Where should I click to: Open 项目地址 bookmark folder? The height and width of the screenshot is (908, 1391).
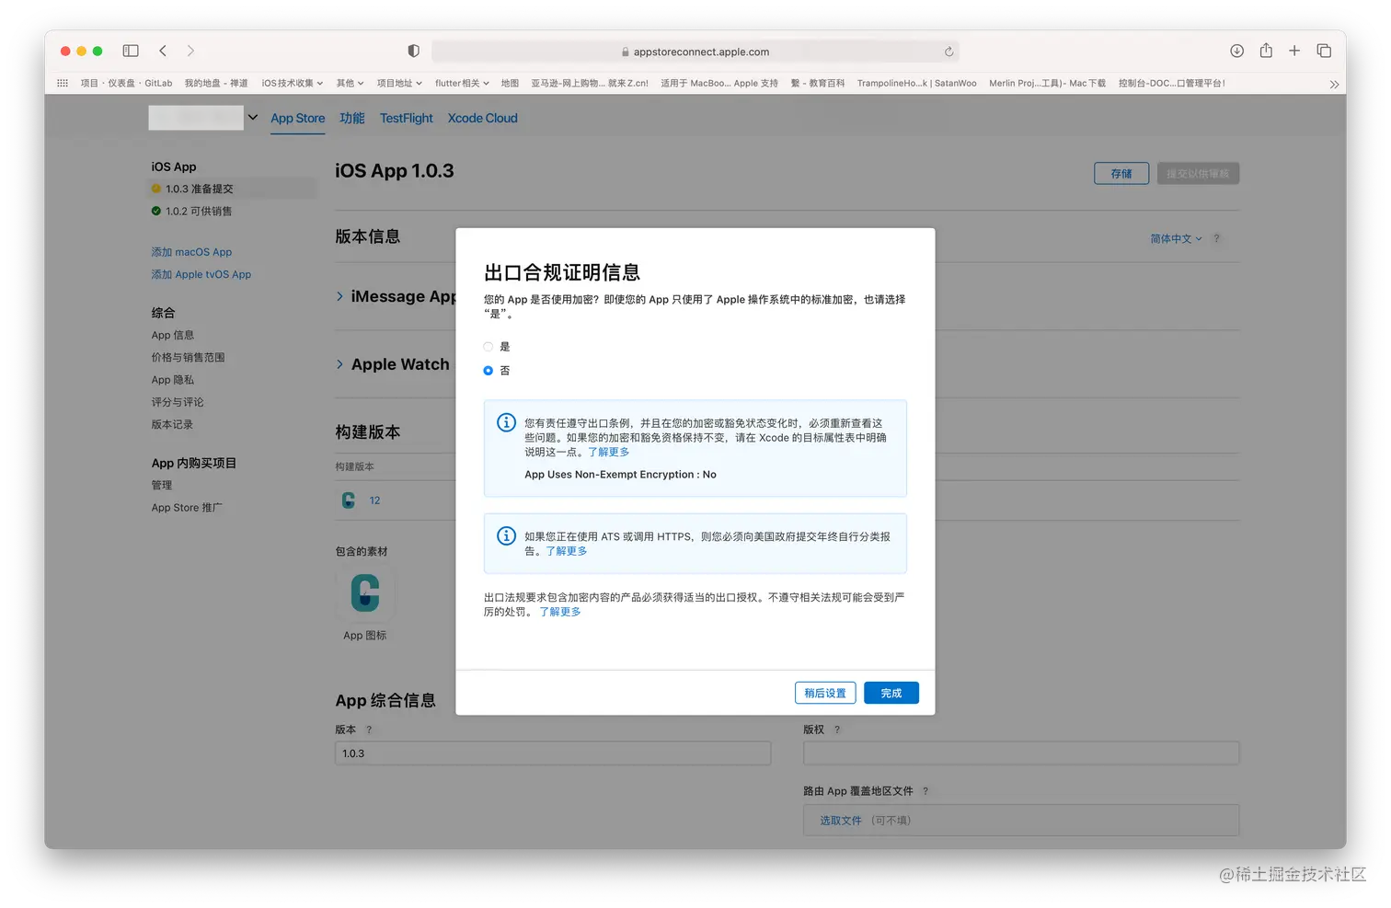click(x=399, y=83)
